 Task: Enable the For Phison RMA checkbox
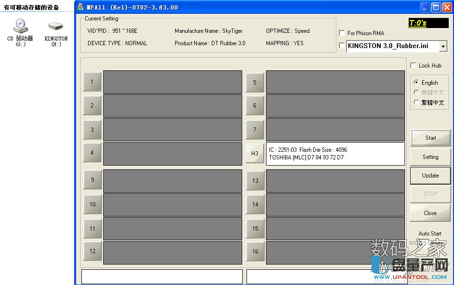point(341,33)
